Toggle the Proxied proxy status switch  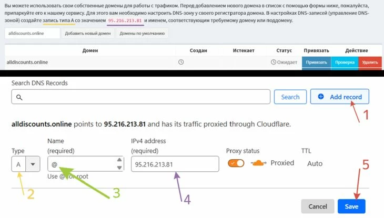[x=236, y=163]
